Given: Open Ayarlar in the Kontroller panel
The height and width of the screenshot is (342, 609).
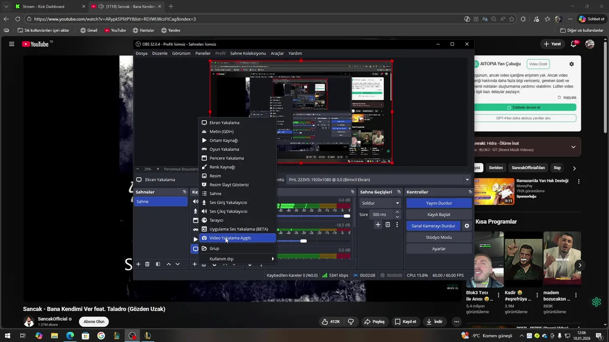Looking at the screenshot, I should pyautogui.click(x=439, y=248).
